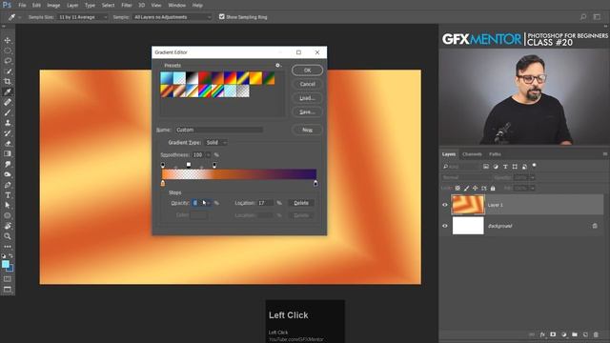Image resolution: width=610 pixels, height=343 pixels.
Task: Click the Presets gear settings icon
Action: pos(277,66)
